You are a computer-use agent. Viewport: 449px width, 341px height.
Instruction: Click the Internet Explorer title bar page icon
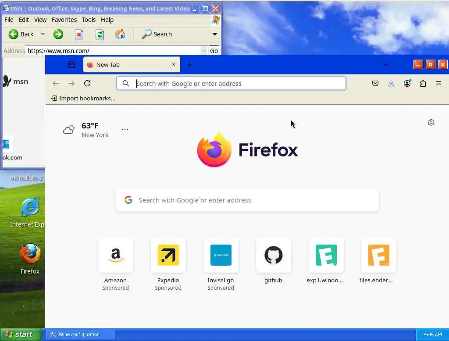(x=5, y=8)
